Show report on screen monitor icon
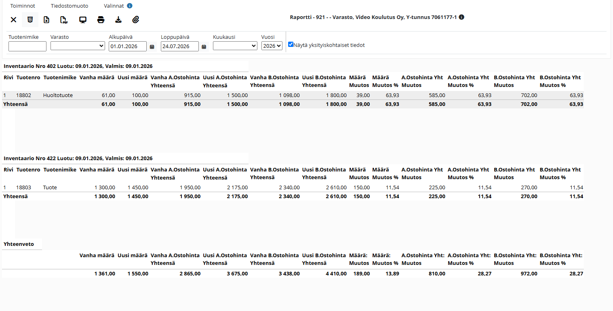This screenshot has width=613, height=311. pyautogui.click(x=83, y=20)
